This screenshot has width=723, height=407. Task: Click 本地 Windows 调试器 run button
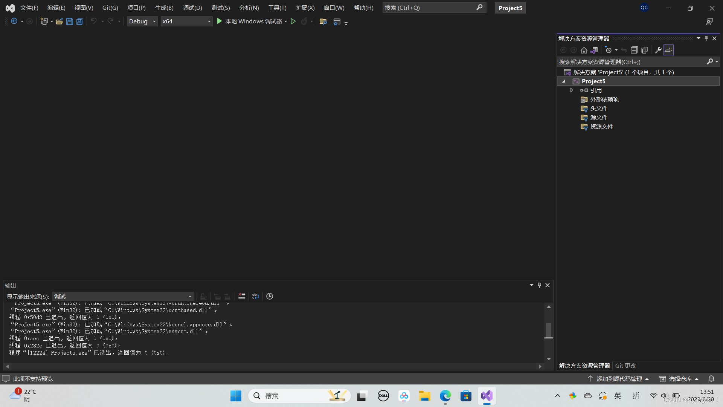[x=249, y=21]
